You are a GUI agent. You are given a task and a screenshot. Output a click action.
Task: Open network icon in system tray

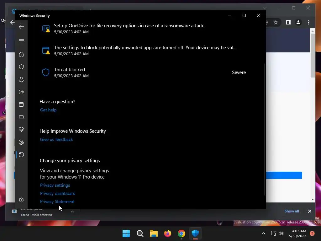click(x=273, y=233)
